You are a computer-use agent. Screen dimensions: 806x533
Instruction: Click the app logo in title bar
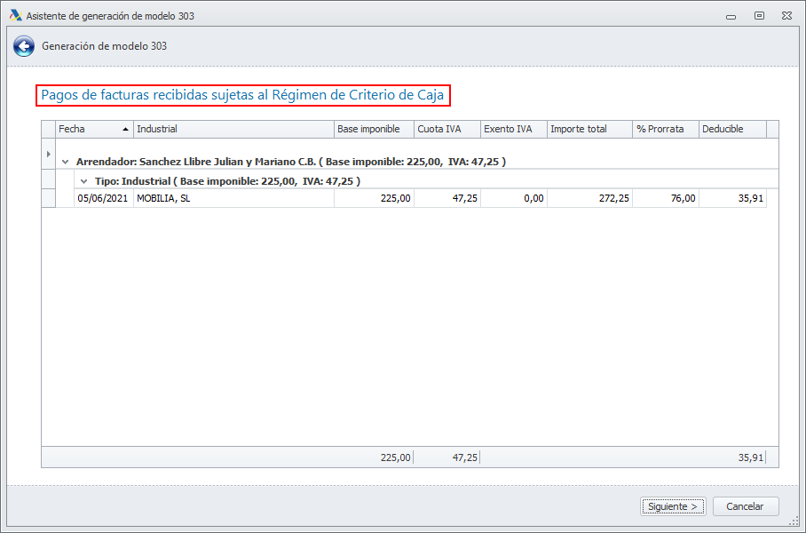(x=15, y=15)
